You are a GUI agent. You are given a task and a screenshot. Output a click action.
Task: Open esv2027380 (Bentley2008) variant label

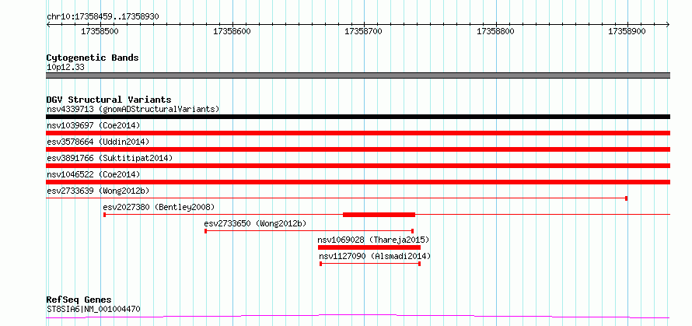(x=159, y=207)
